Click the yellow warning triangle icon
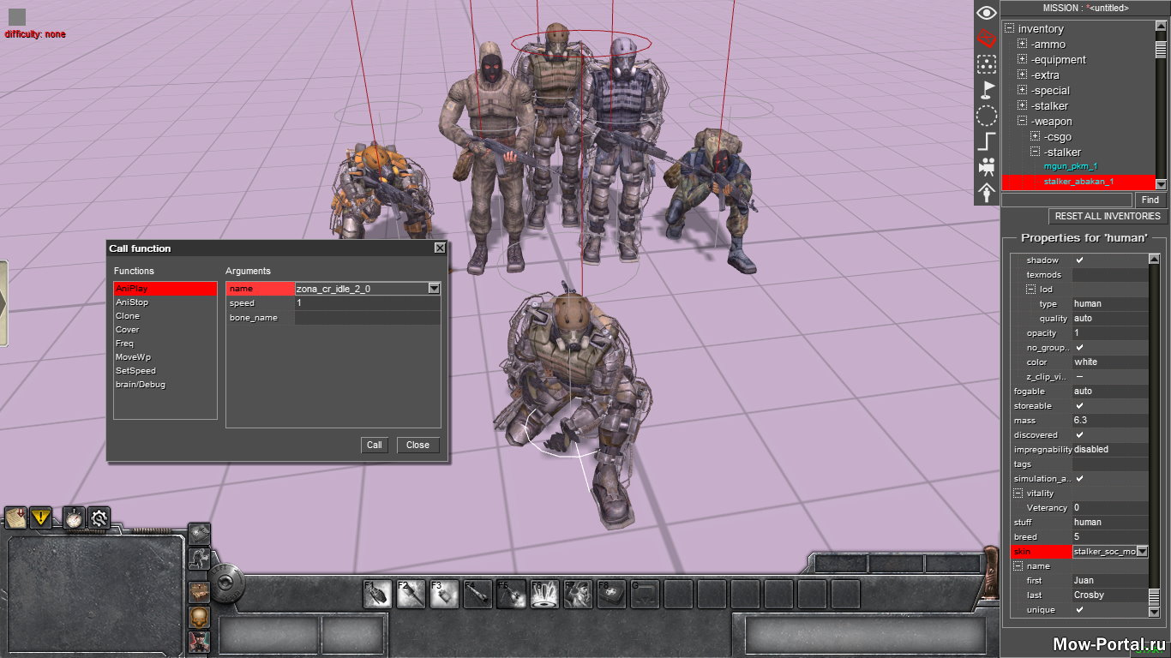Viewport: 1171px width, 658px height. (40, 517)
